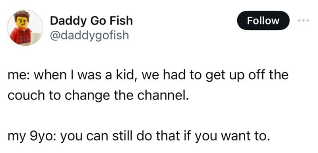Screen dimensions: 318x153
Task: Click the tweet line starting 'me: when I was'
Action: tap(148, 75)
